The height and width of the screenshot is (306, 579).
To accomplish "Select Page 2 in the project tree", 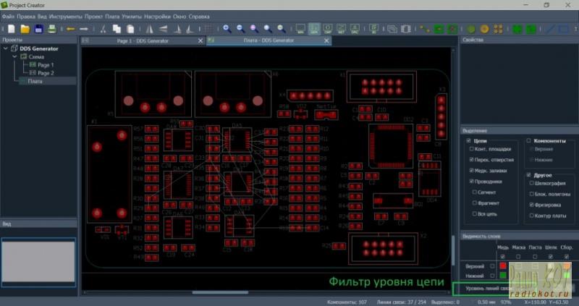I will point(46,73).
